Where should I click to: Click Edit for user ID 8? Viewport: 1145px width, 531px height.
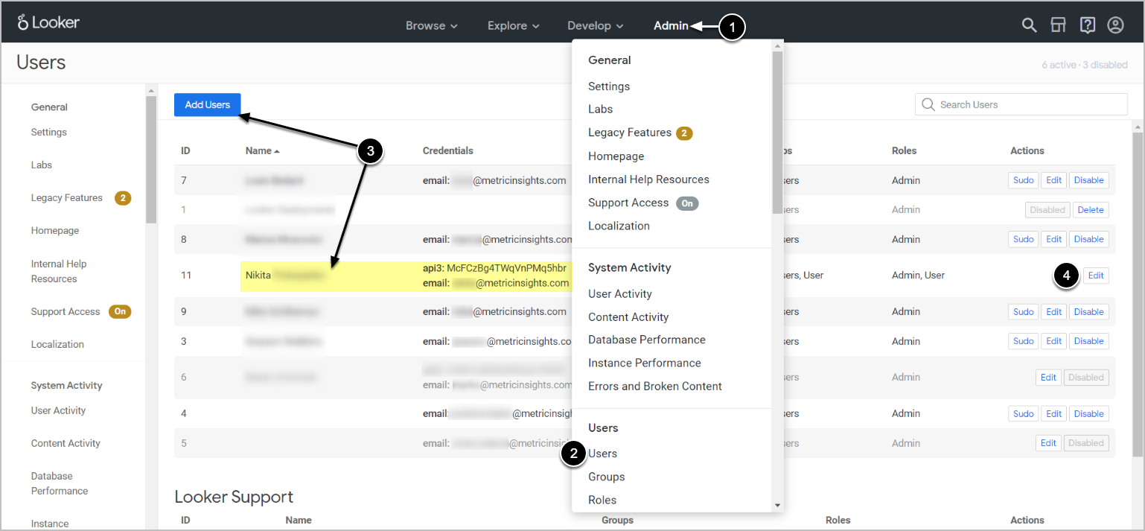[x=1054, y=239]
